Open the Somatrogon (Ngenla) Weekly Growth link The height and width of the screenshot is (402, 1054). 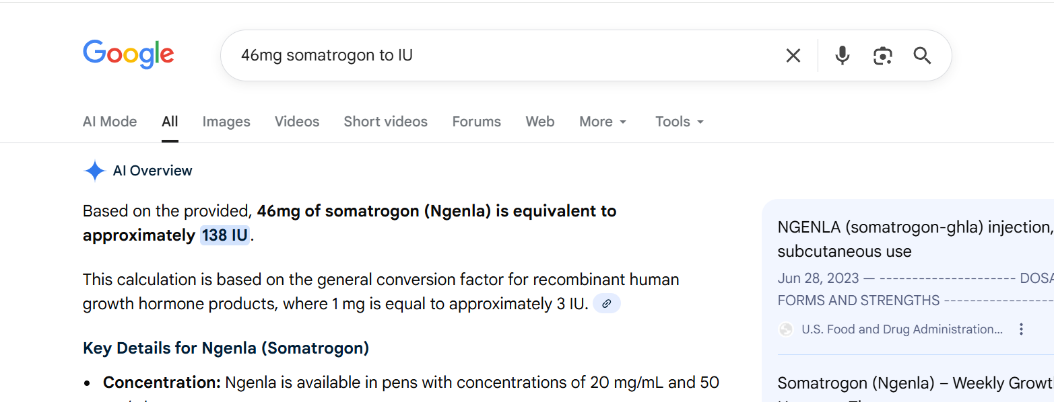(915, 383)
